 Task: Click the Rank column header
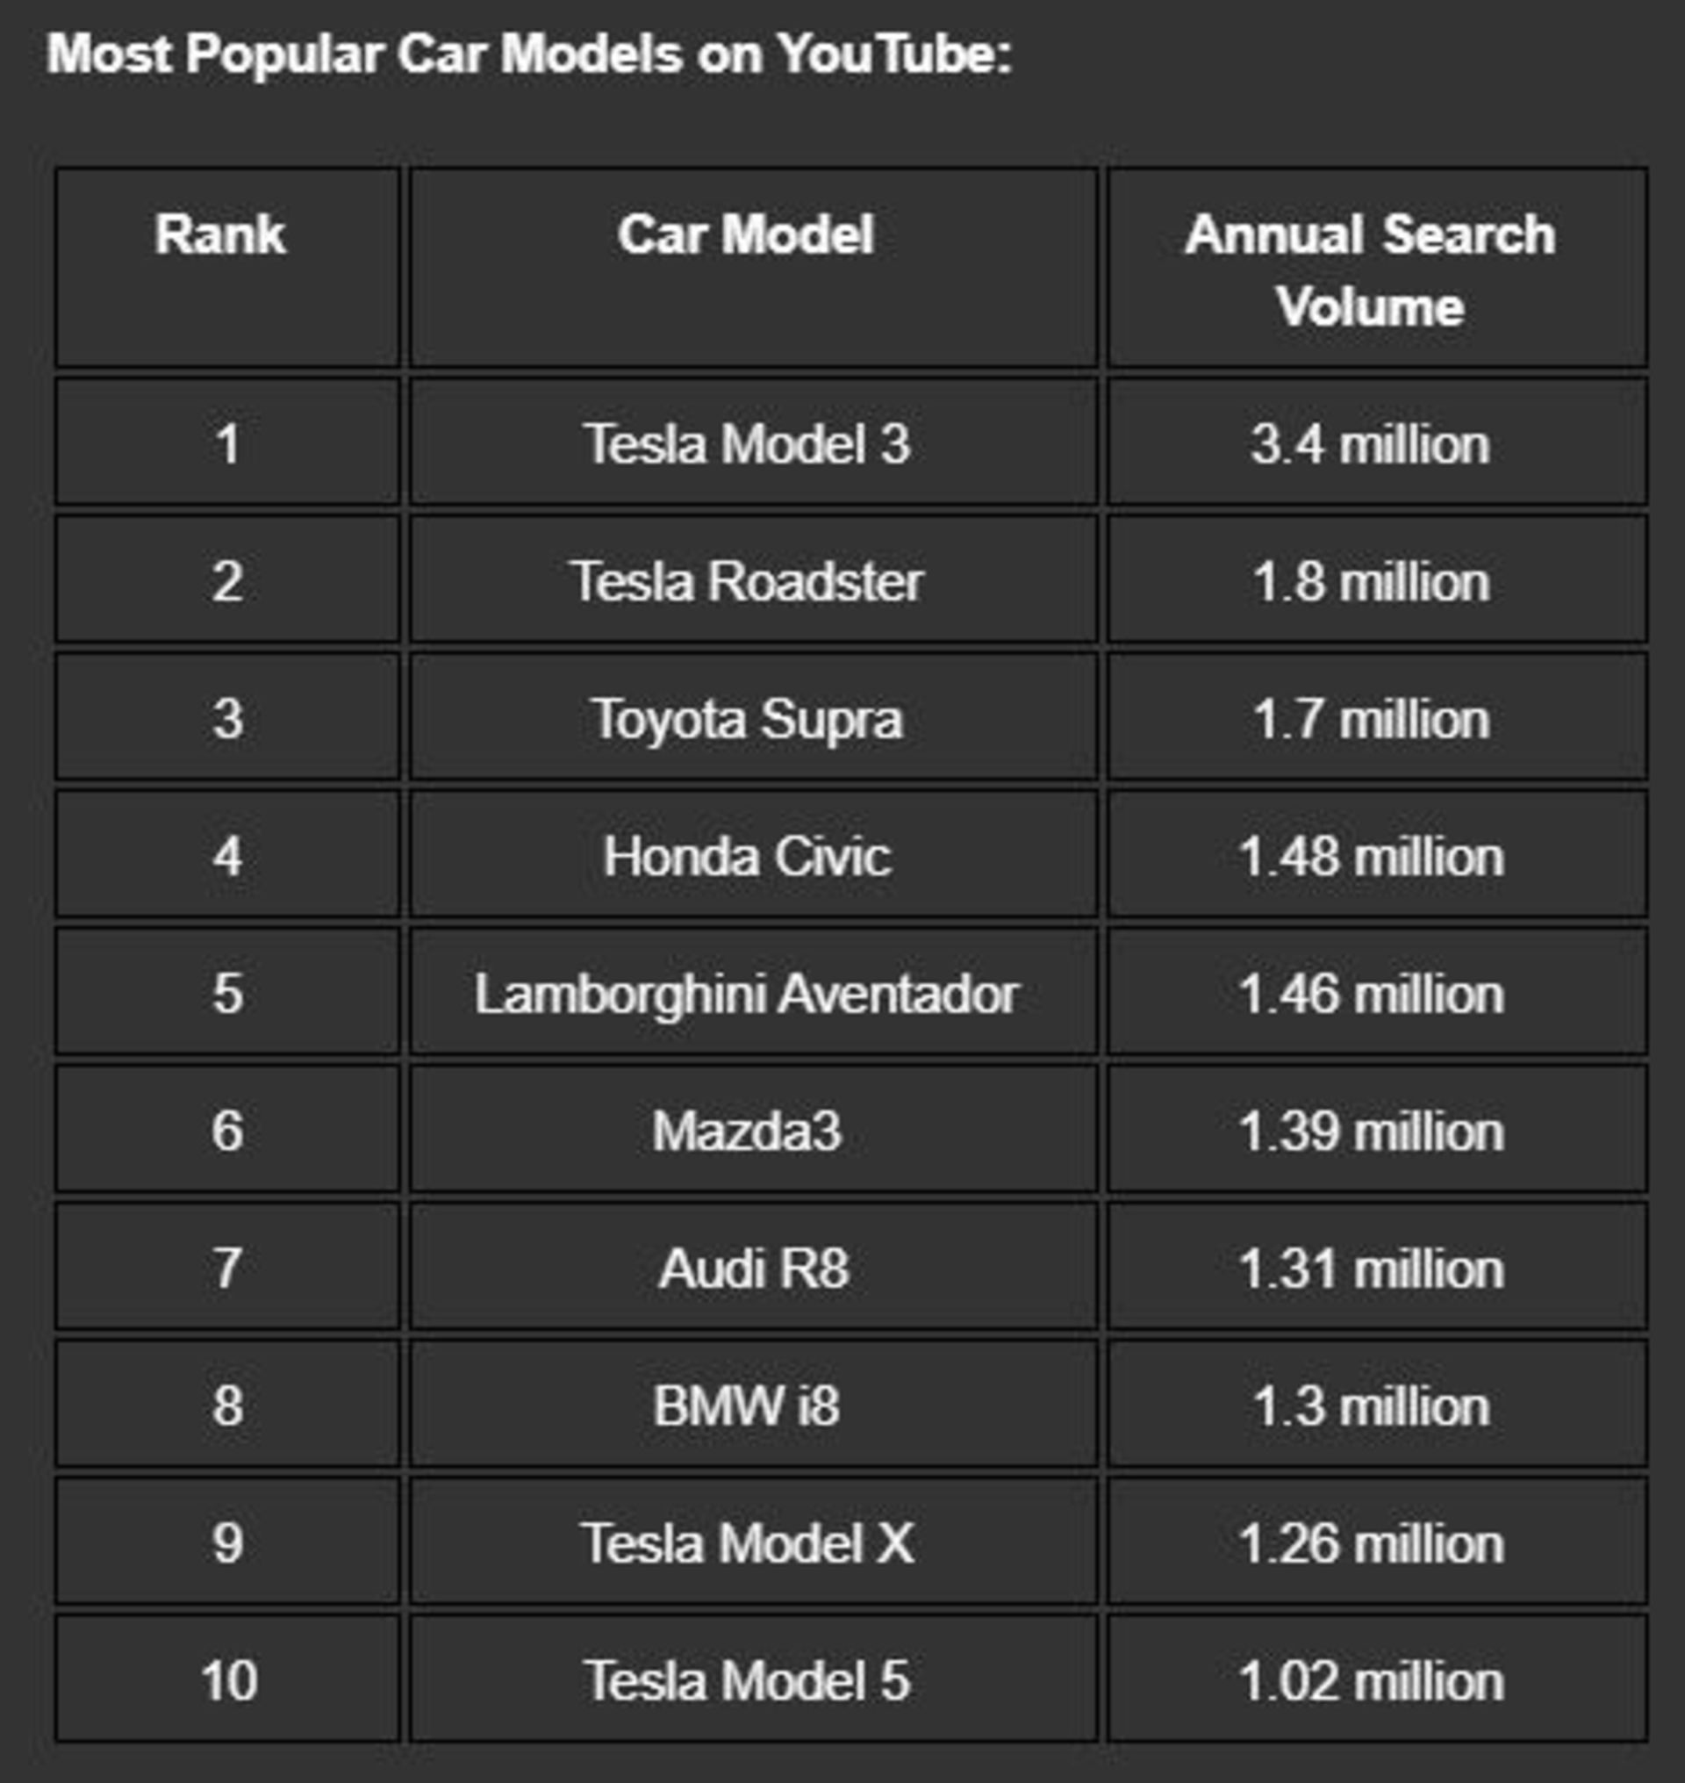220,235
